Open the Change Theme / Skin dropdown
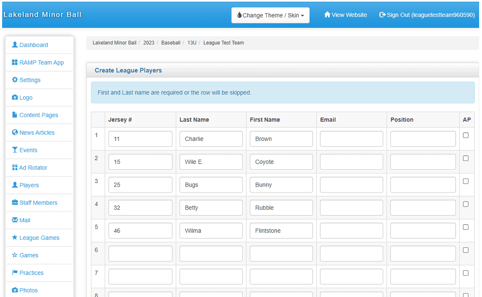 pos(270,15)
